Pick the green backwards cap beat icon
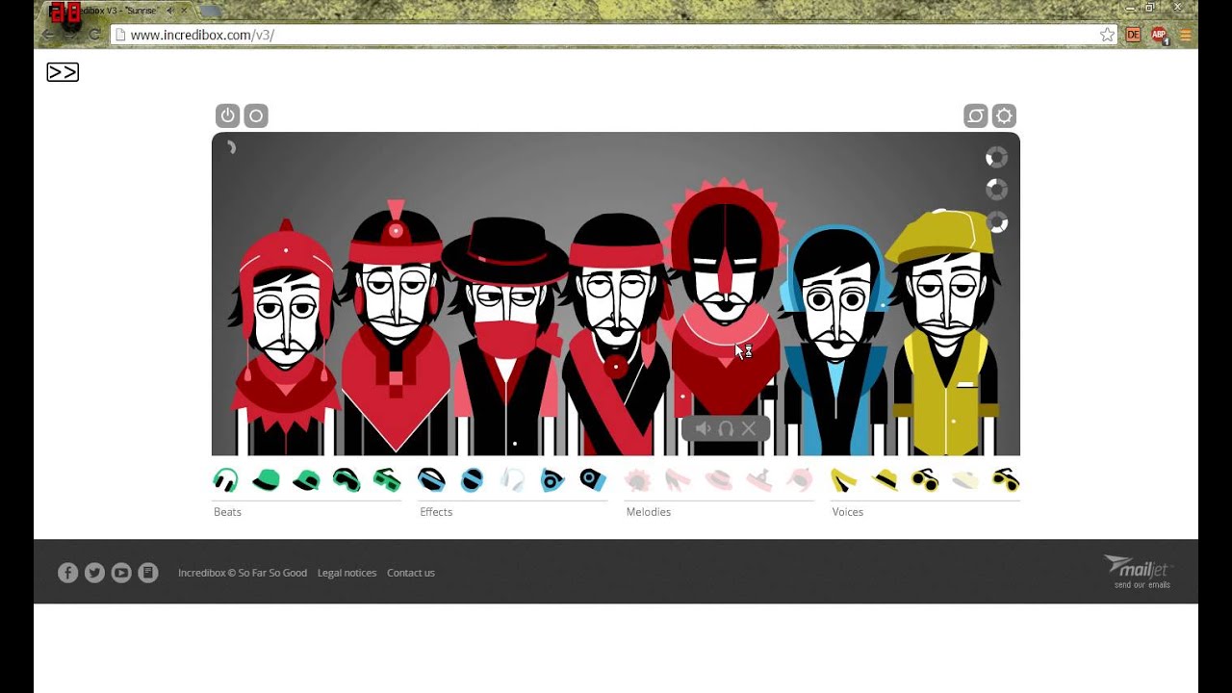 306,479
